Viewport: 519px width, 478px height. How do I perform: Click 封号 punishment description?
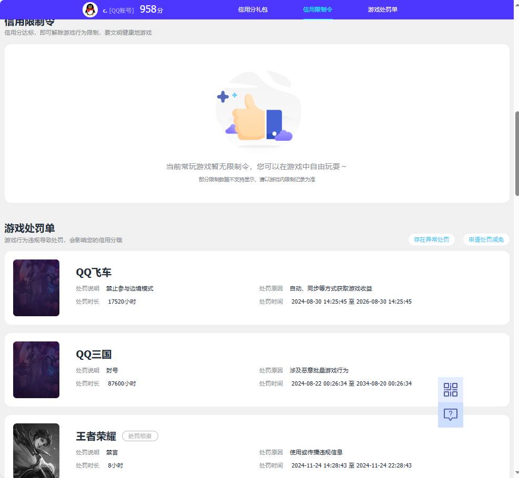point(112,370)
